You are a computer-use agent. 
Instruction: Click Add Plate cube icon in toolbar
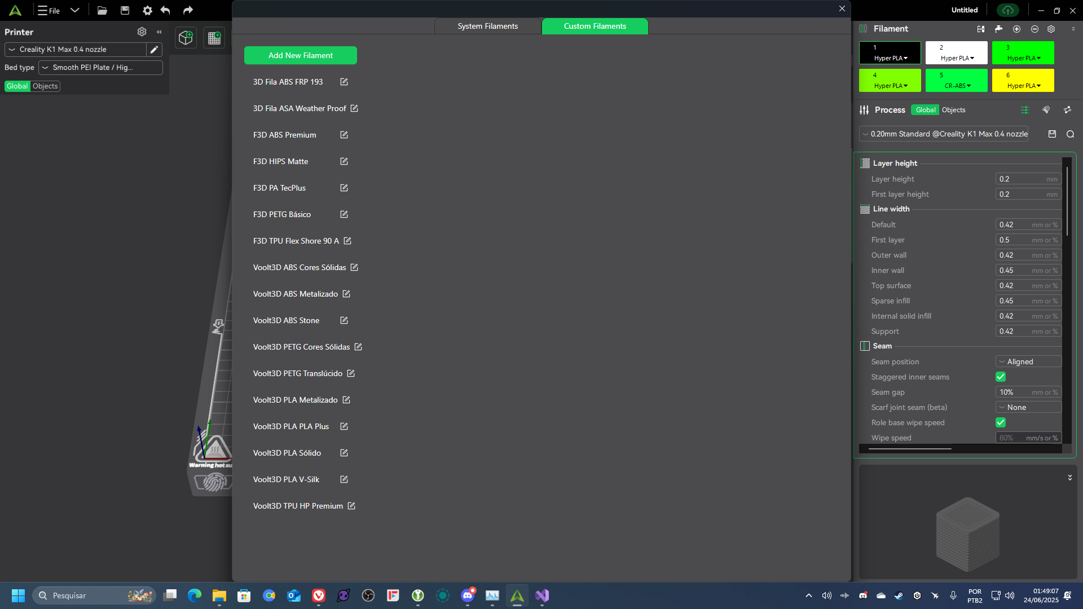(x=186, y=38)
